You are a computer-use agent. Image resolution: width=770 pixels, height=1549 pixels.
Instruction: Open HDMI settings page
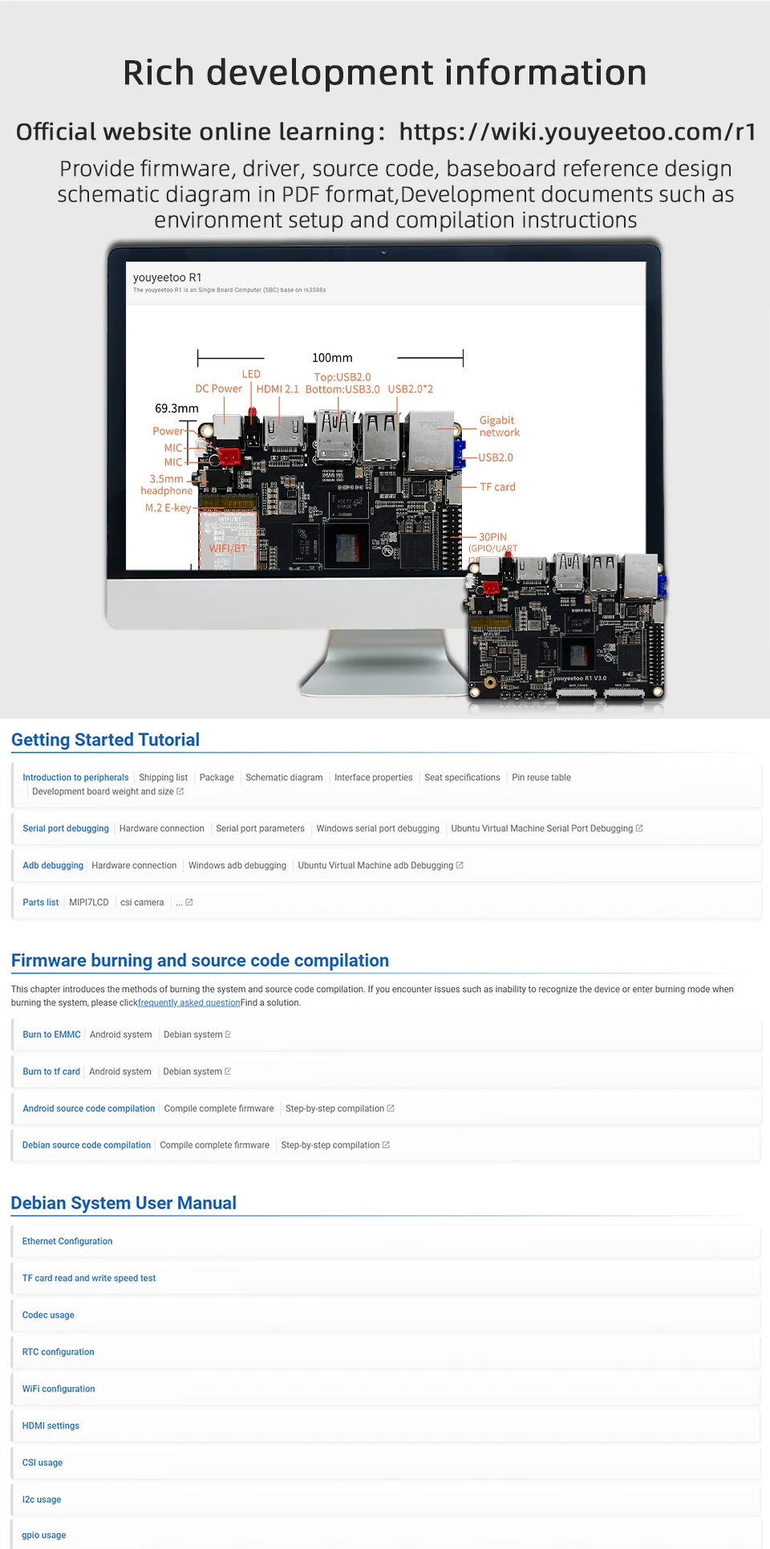(x=51, y=1426)
